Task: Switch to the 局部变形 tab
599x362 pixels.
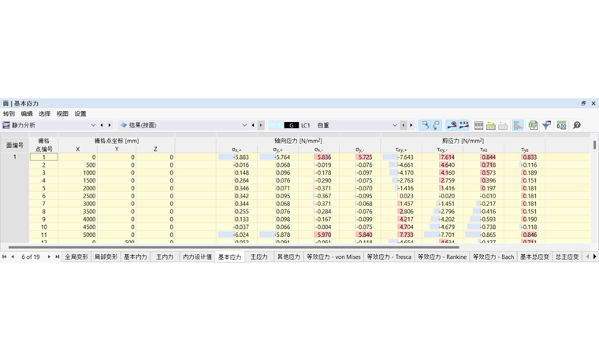Action: 106,257
